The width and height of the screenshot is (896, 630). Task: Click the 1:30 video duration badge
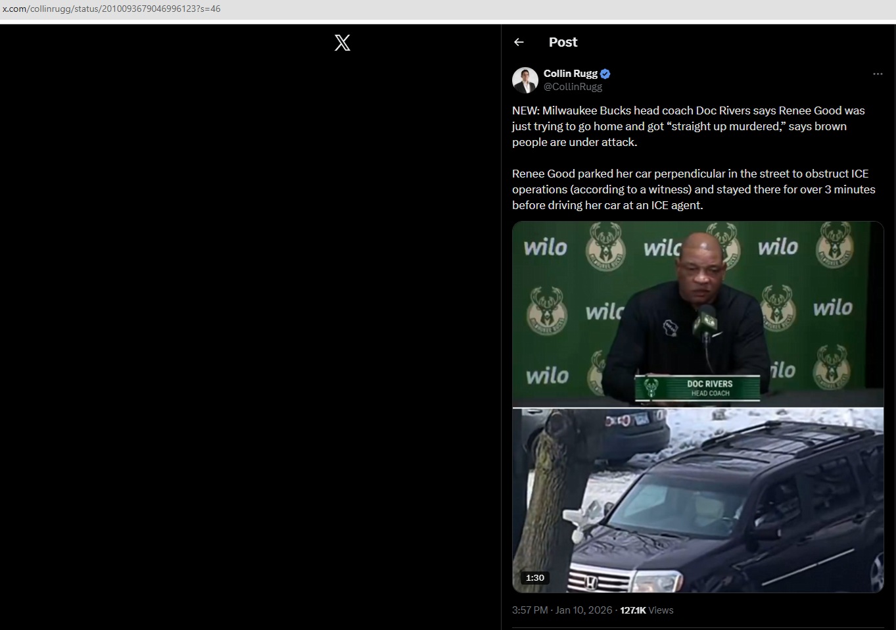[535, 577]
